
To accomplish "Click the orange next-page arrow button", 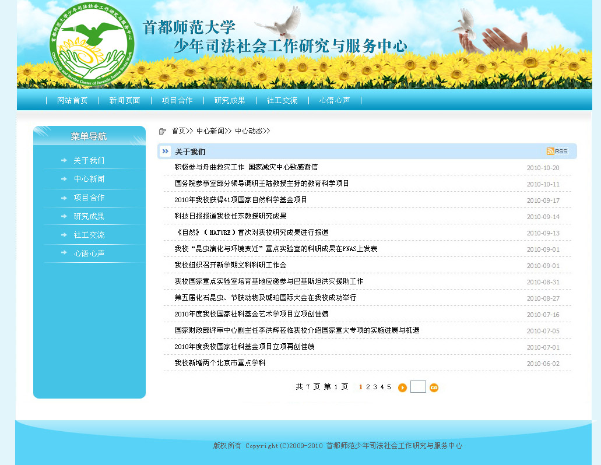I will [402, 388].
